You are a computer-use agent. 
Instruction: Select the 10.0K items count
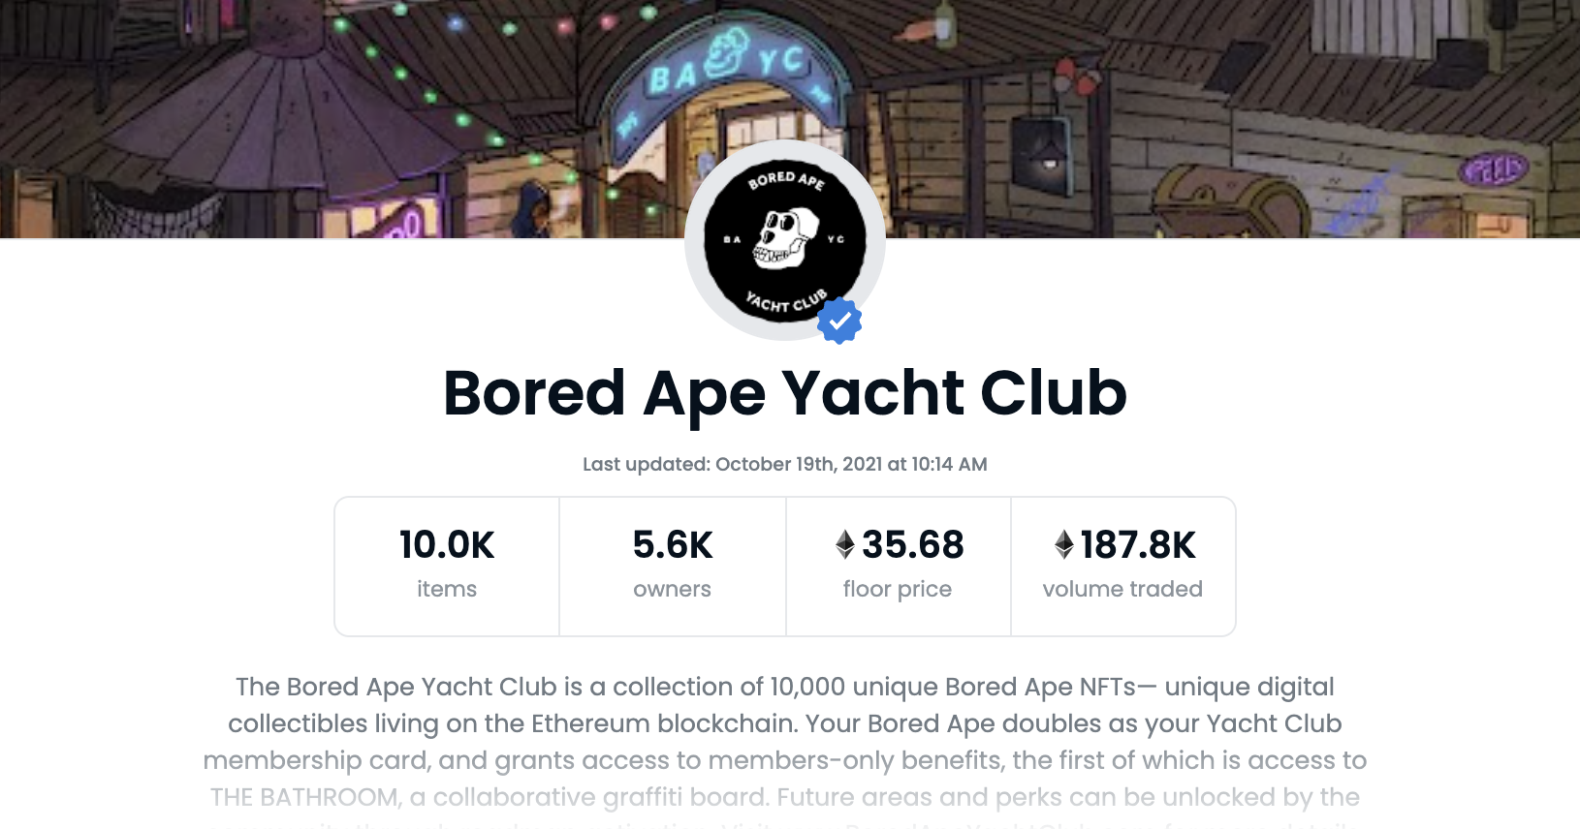pyautogui.click(x=447, y=545)
